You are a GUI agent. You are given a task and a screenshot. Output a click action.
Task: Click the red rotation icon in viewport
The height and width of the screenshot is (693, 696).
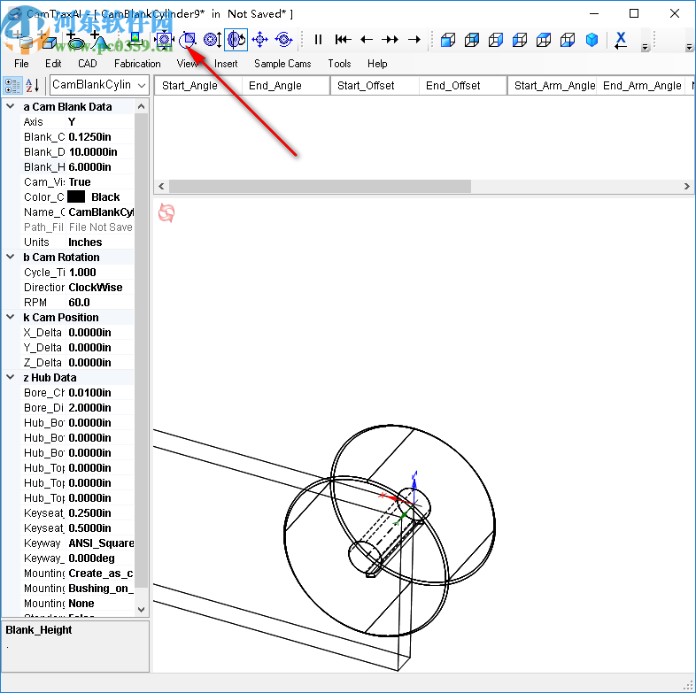(x=166, y=213)
